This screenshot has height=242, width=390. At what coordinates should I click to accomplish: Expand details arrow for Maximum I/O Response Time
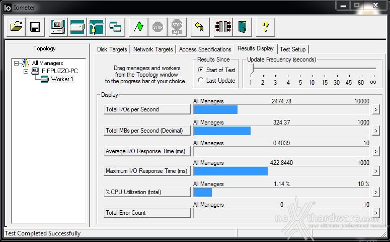(376, 171)
